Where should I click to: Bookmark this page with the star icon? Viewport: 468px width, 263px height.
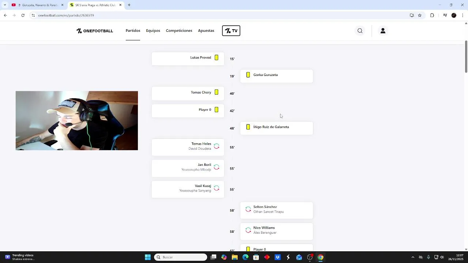420,15
